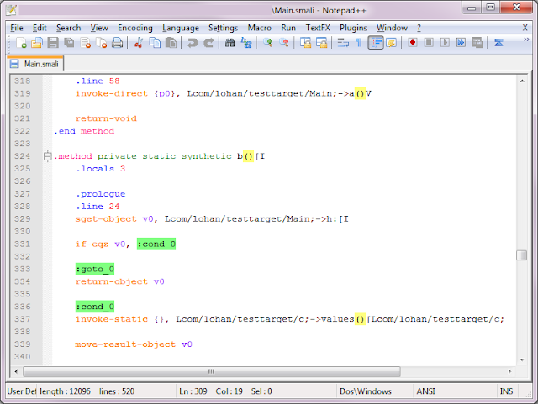538x404 pixels.
Task: Collapse the method b() fold marker
Action: click(47, 156)
